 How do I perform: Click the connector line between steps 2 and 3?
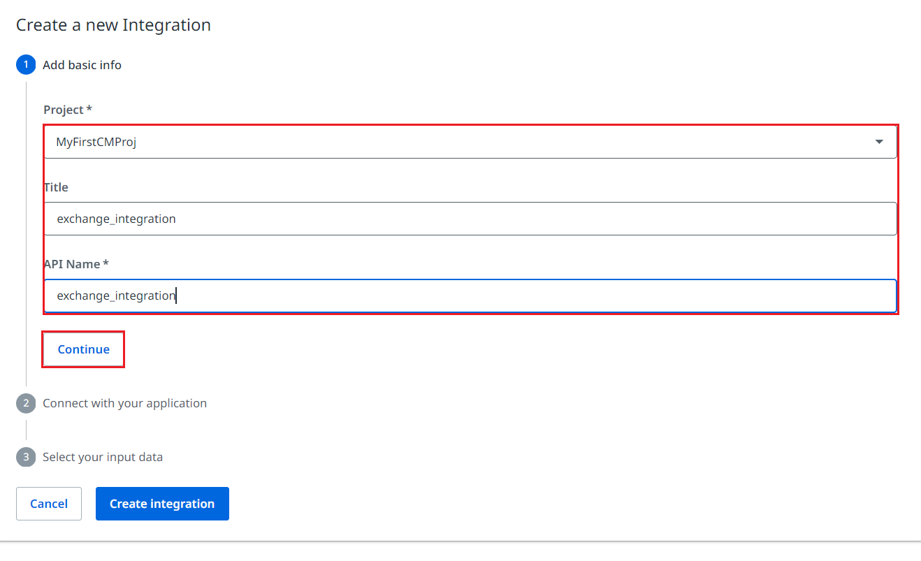pyautogui.click(x=26, y=430)
